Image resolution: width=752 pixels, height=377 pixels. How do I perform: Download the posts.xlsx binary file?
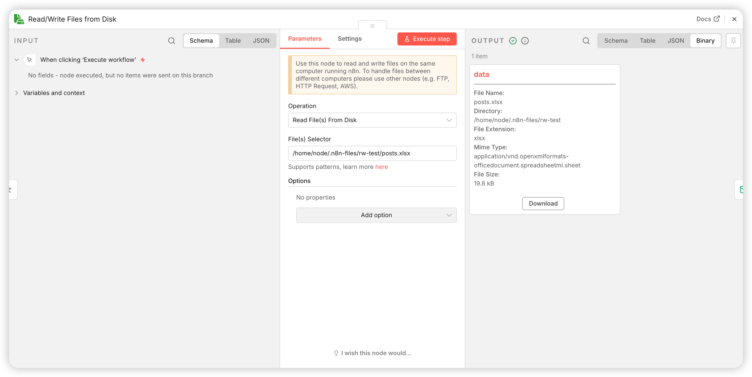pyautogui.click(x=543, y=204)
